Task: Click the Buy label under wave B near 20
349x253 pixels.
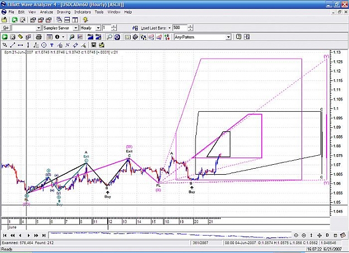Action: 192,192
